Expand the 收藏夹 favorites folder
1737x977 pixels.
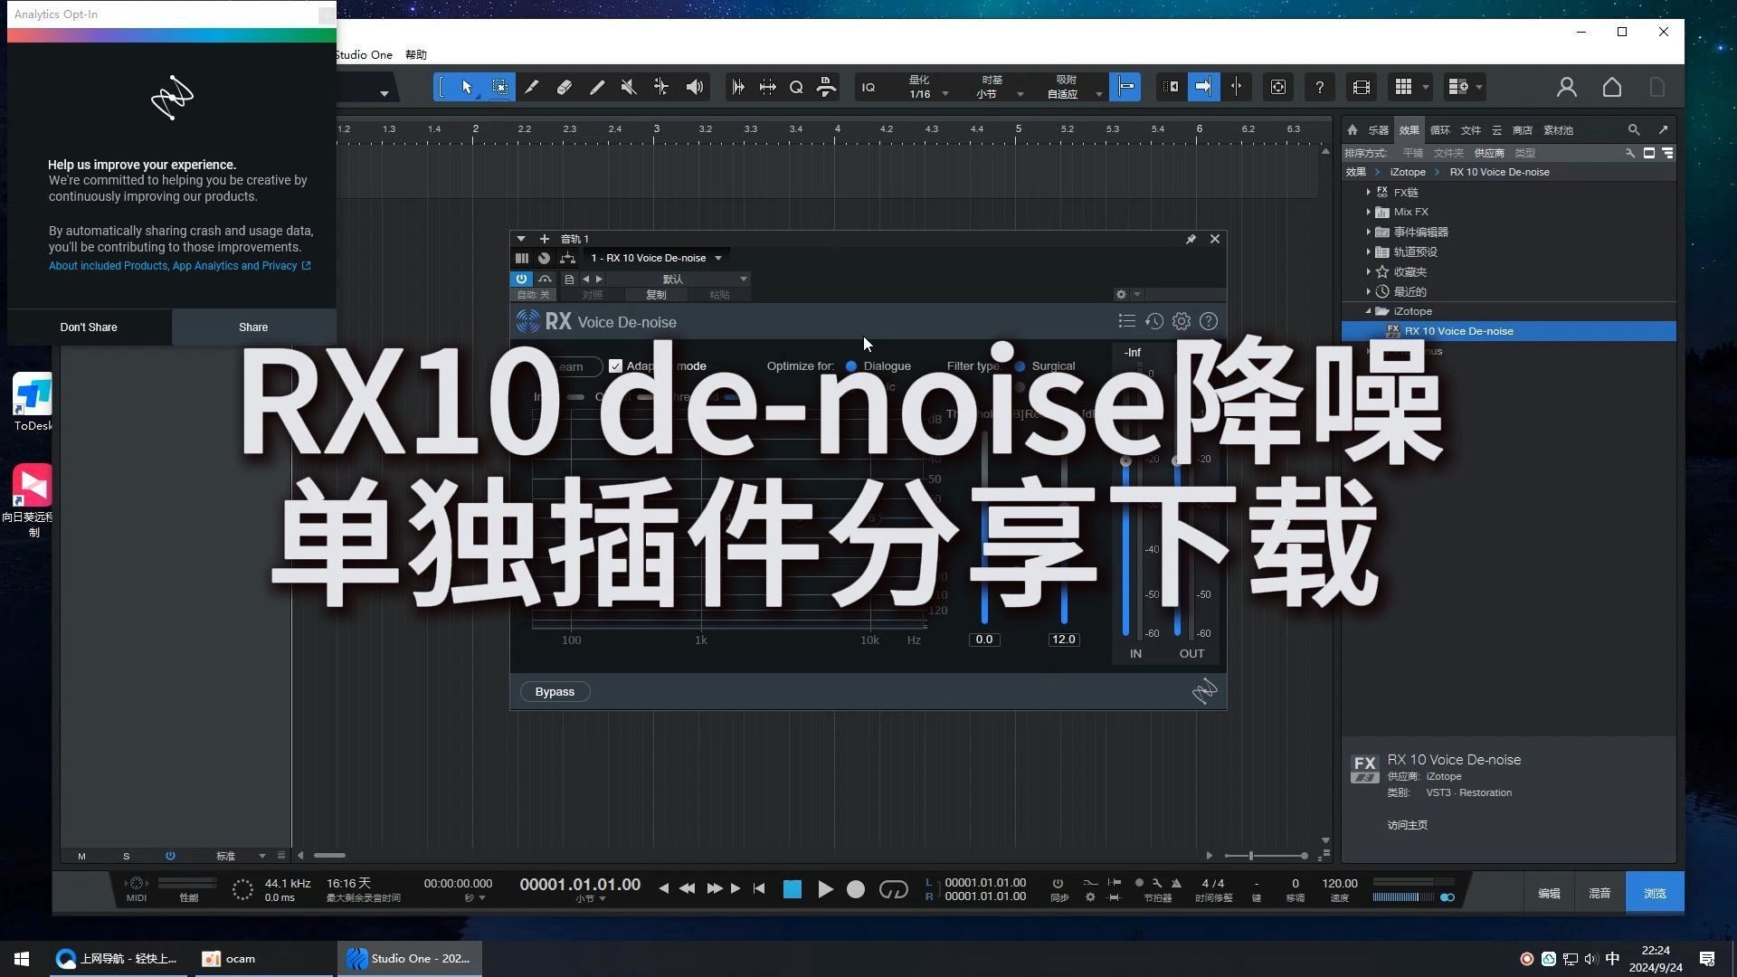tap(1368, 271)
